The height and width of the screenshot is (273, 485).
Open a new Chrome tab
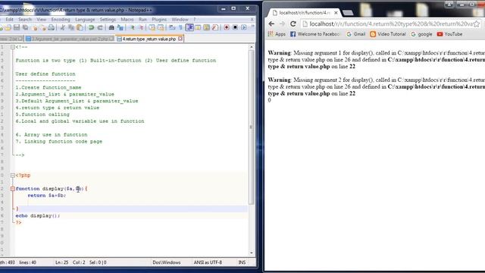pos(348,13)
